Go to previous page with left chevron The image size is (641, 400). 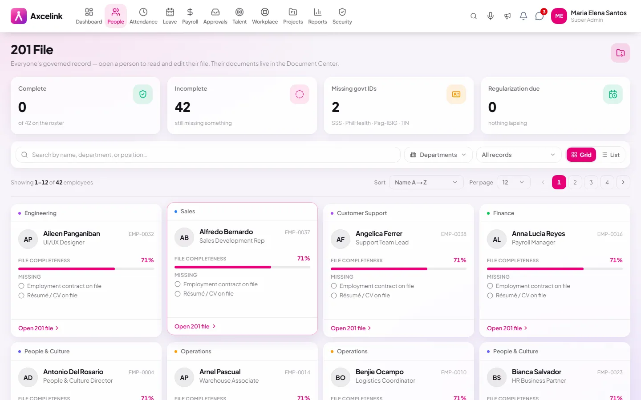543,182
